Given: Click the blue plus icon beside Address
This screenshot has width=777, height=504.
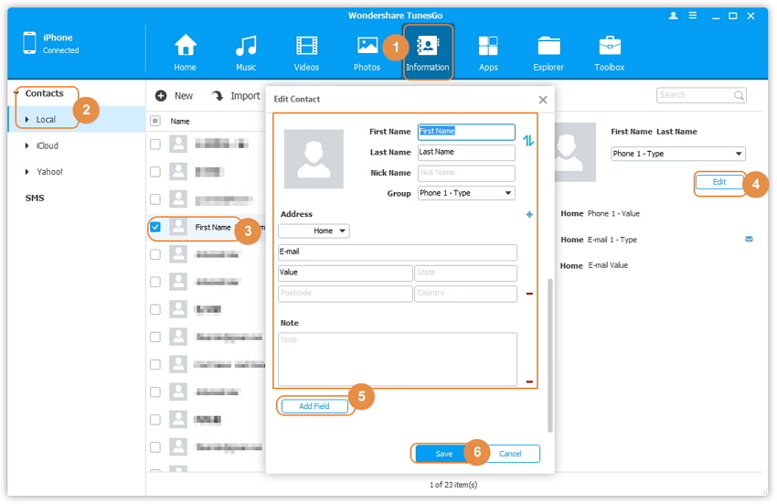Looking at the screenshot, I should click(529, 215).
